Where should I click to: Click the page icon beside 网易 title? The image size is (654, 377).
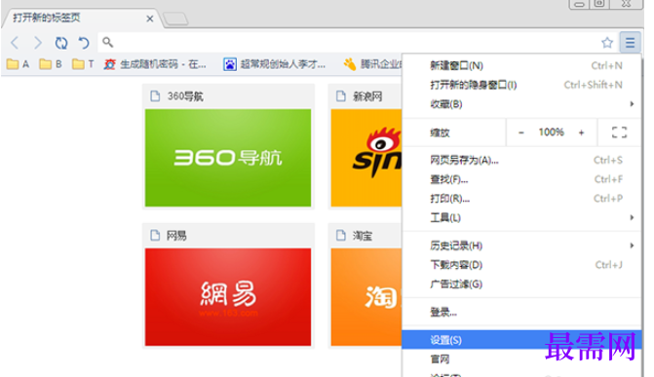155,235
